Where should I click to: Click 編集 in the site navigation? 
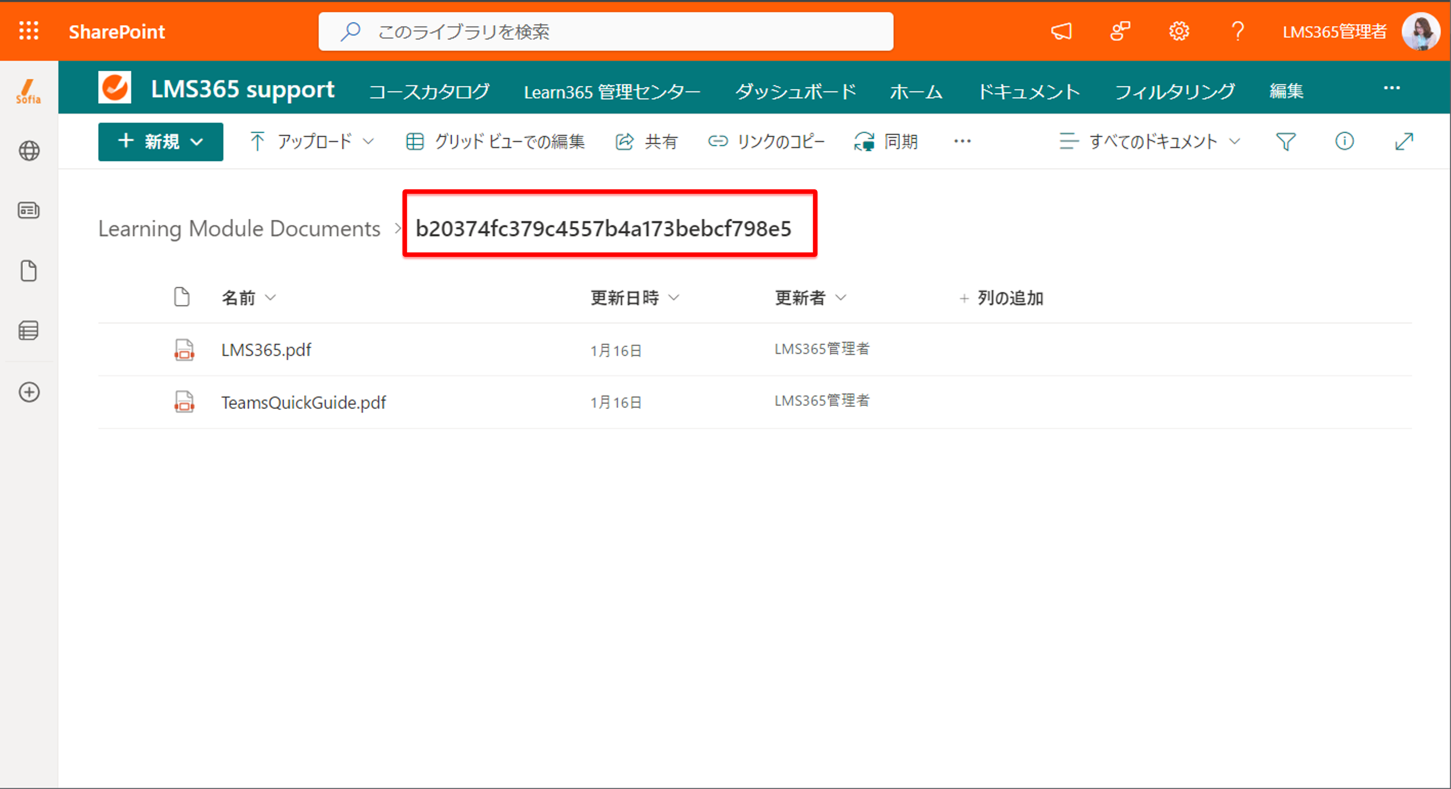click(1287, 91)
